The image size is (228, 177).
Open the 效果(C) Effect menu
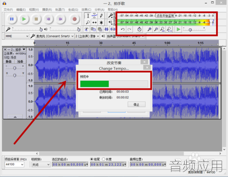click(x=86, y=10)
